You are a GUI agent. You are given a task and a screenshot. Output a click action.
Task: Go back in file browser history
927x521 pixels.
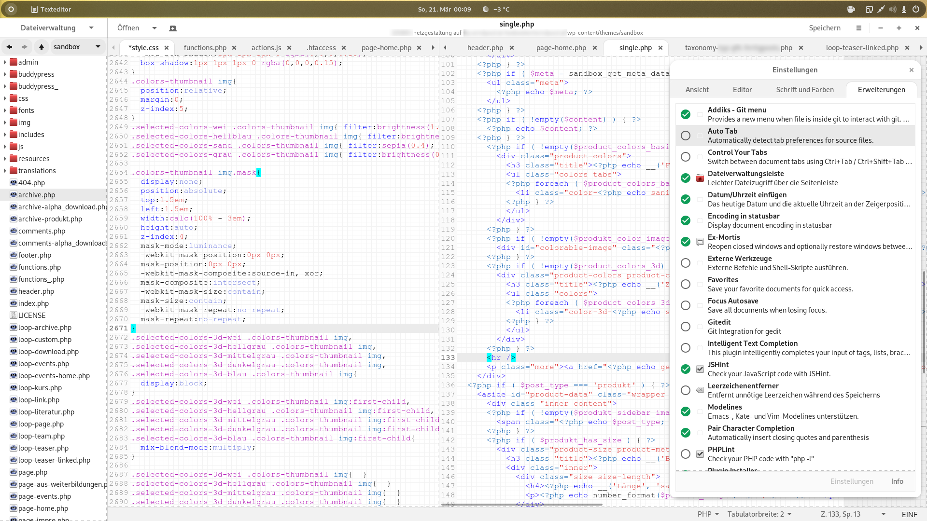(9, 47)
